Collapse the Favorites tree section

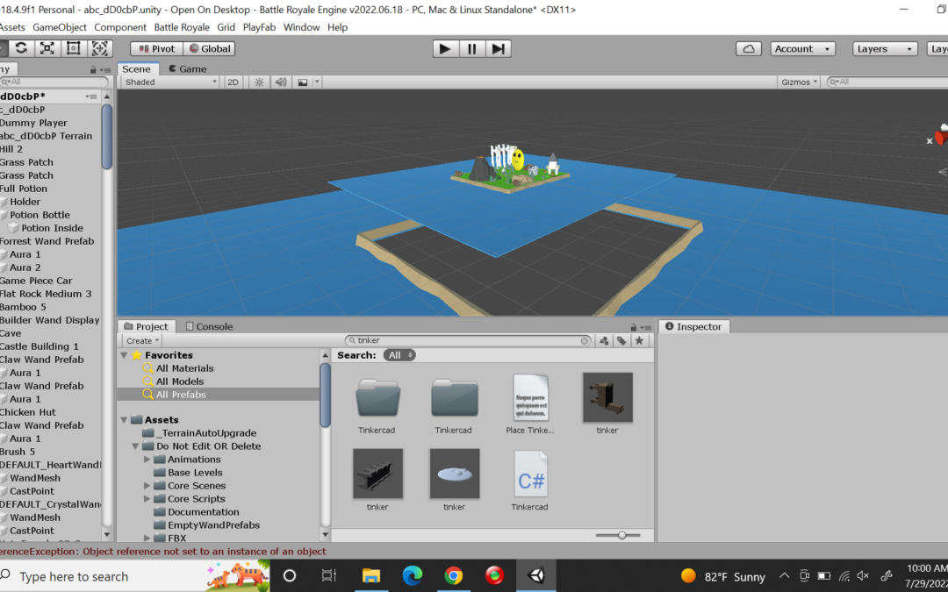(x=124, y=355)
